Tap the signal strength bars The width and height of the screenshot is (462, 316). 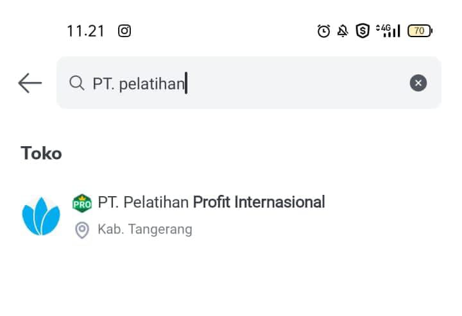[393, 31]
